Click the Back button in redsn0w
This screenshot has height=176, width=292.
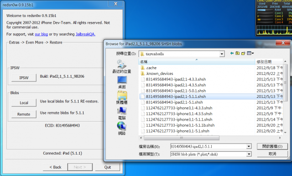(x=55, y=167)
